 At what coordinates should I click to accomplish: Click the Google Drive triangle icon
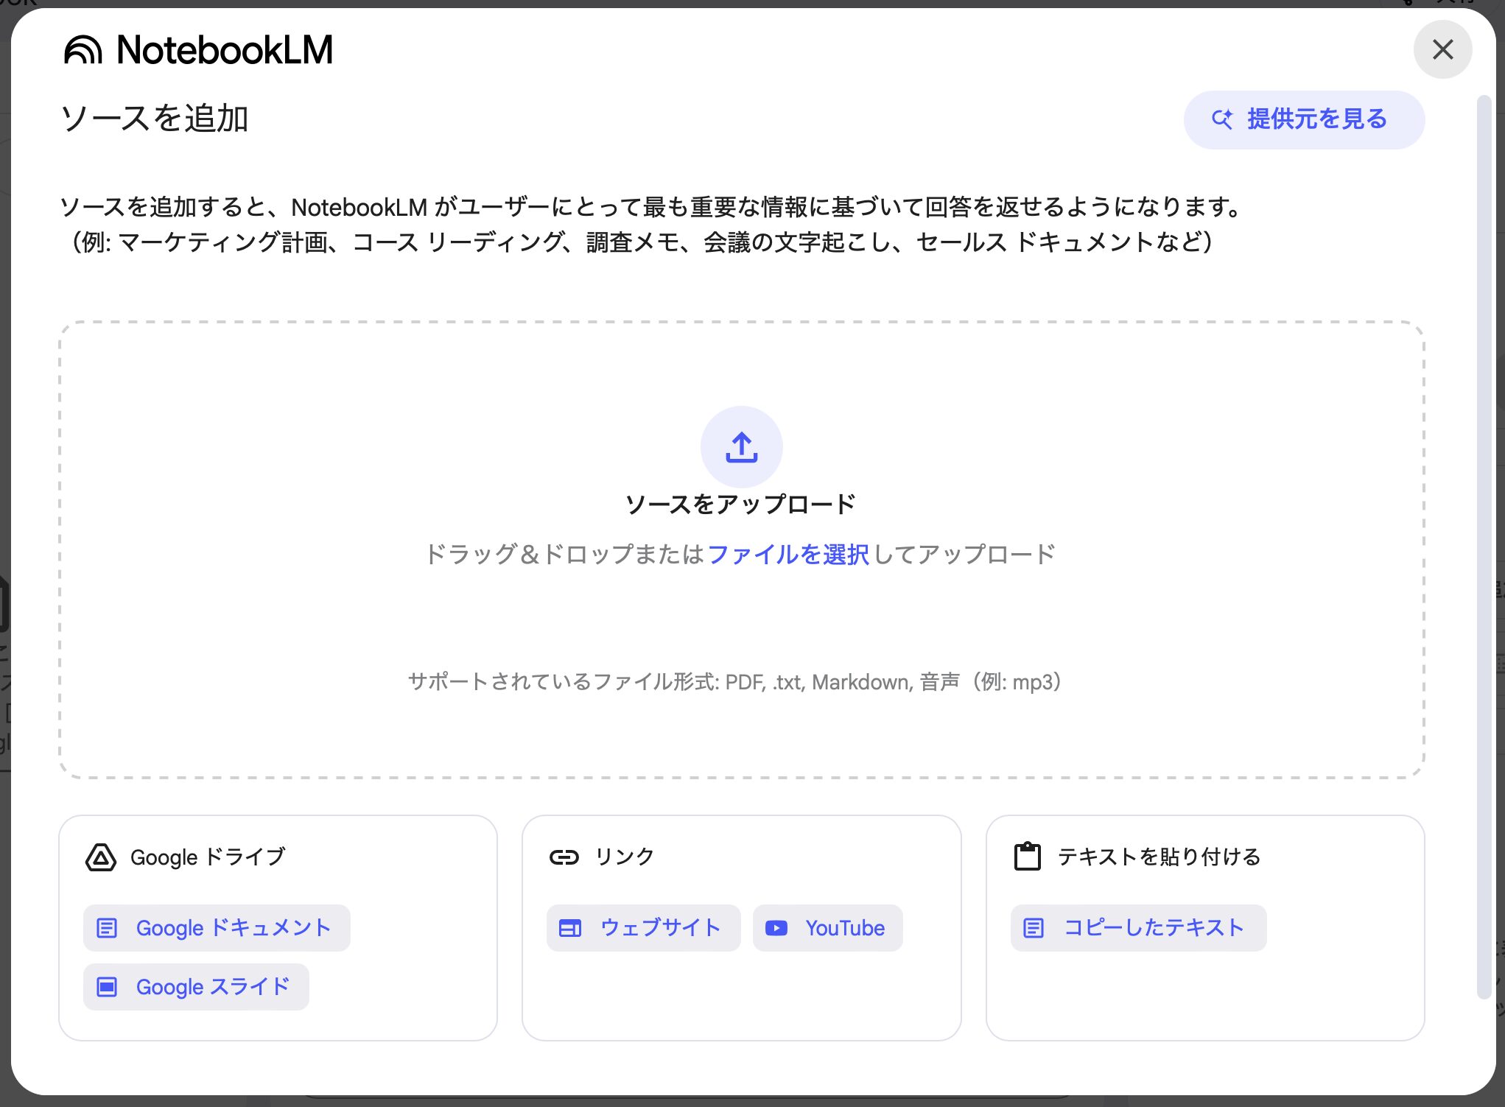pos(101,857)
